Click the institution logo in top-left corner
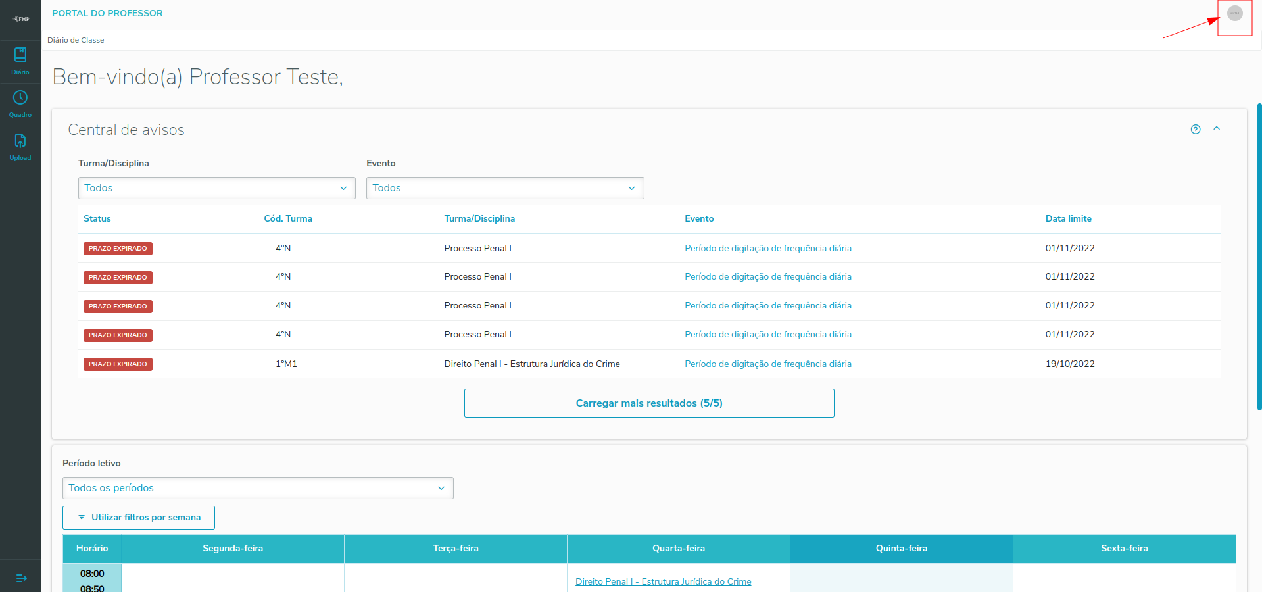 pyautogui.click(x=21, y=19)
